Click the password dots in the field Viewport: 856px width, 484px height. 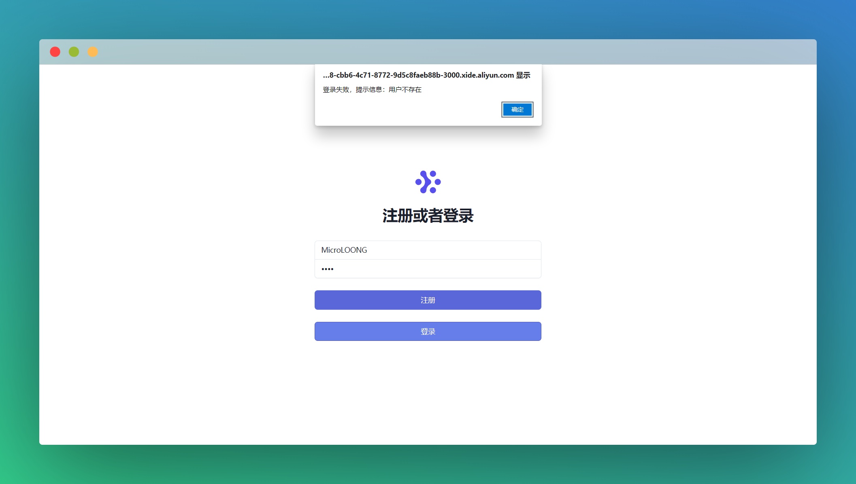[327, 269]
